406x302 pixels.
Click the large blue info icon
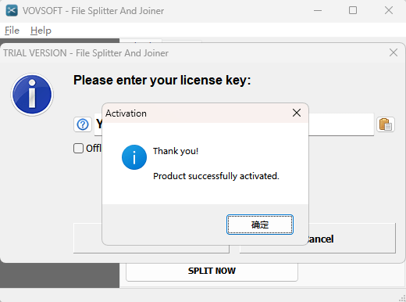point(32,95)
